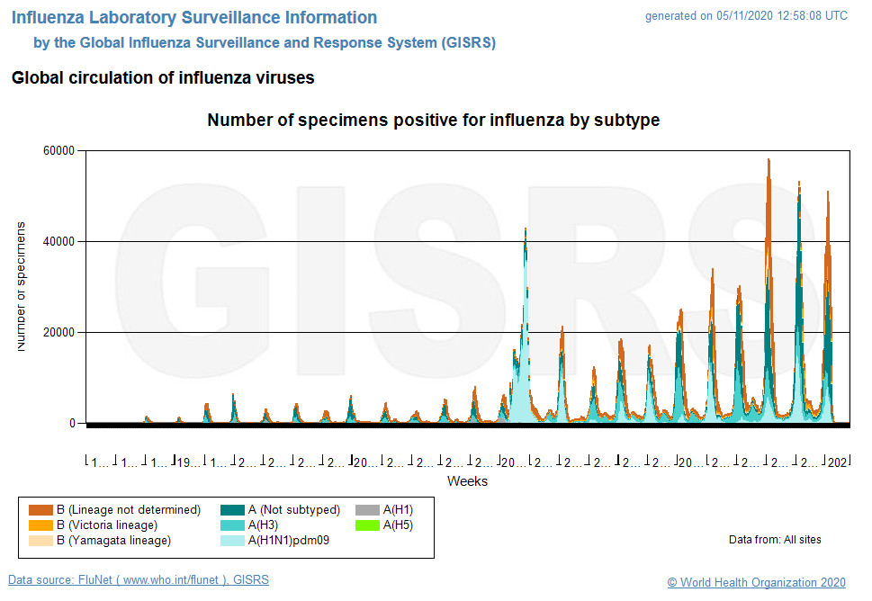Click the B (Victoria lineage) legend swatch
Viewport: 872px width, 601px height.
click(x=40, y=525)
